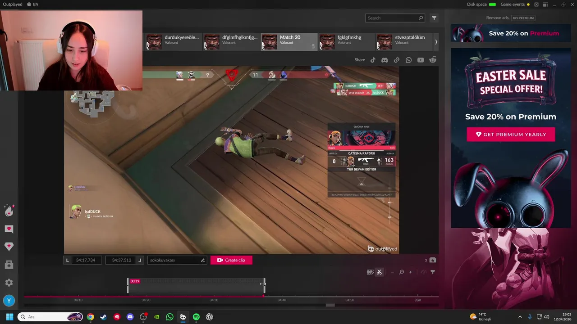Copy share link via chain icon
This screenshot has width=577, height=324.
[x=397, y=60]
